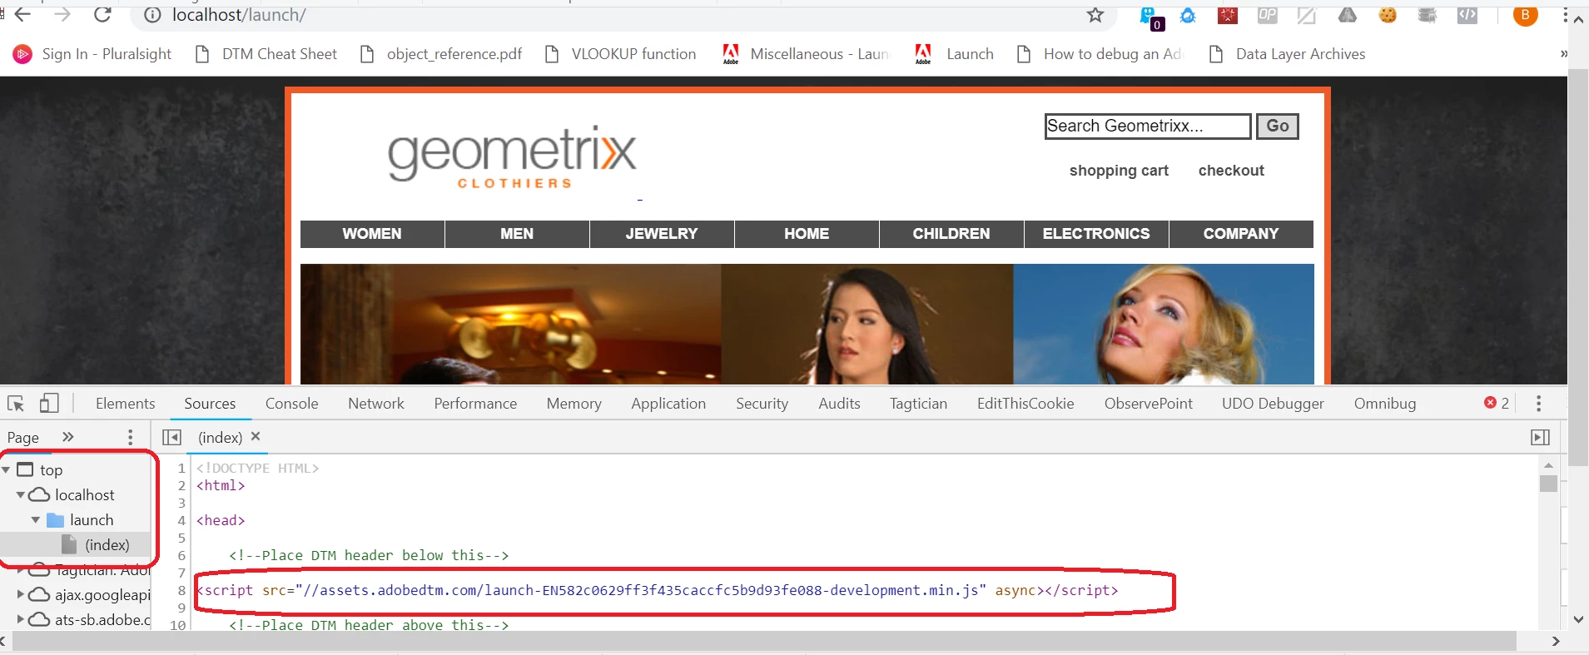The width and height of the screenshot is (1589, 655).
Task: Show more bookmarks with double chevron
Action: tap(1563, 54)
